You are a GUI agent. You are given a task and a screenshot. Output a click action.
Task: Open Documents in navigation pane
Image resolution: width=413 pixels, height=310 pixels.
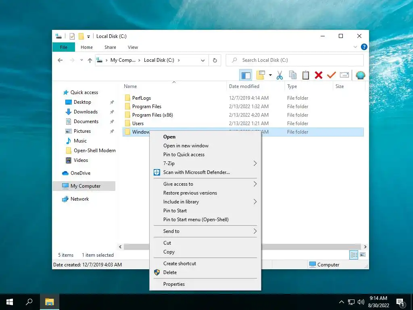[86, 121]
